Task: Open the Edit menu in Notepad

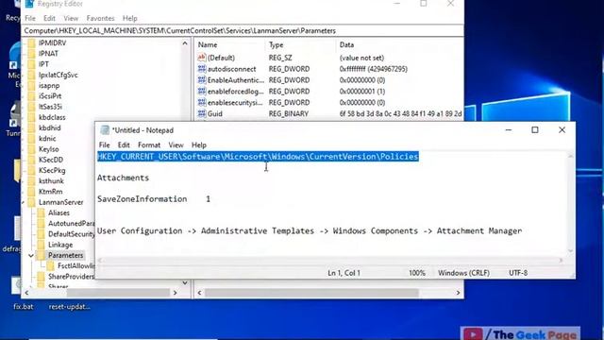Action: (124, 144)
